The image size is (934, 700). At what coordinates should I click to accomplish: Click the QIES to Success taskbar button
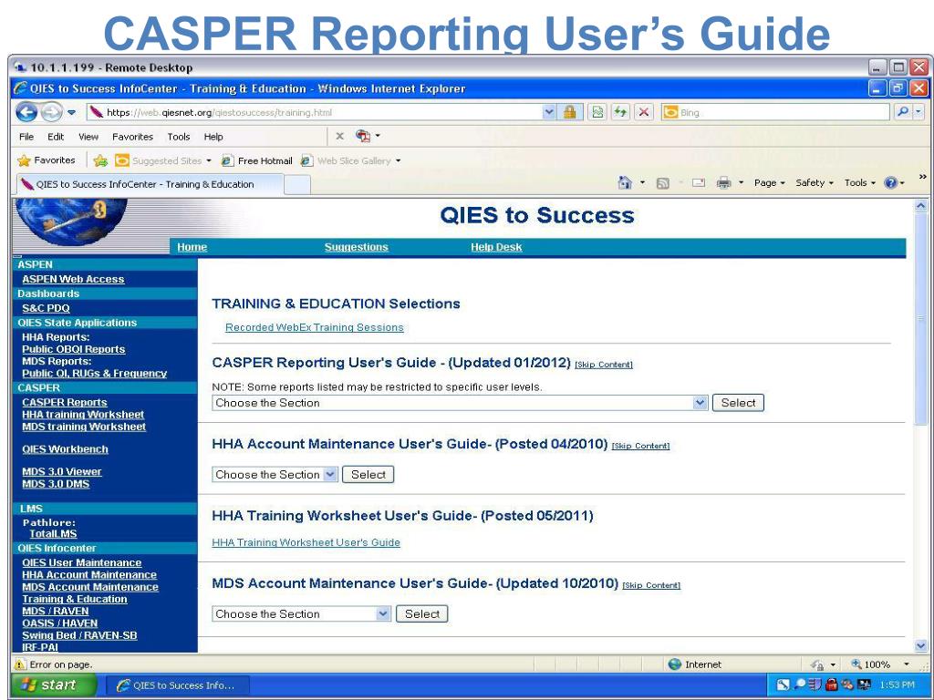pos(177,685)
